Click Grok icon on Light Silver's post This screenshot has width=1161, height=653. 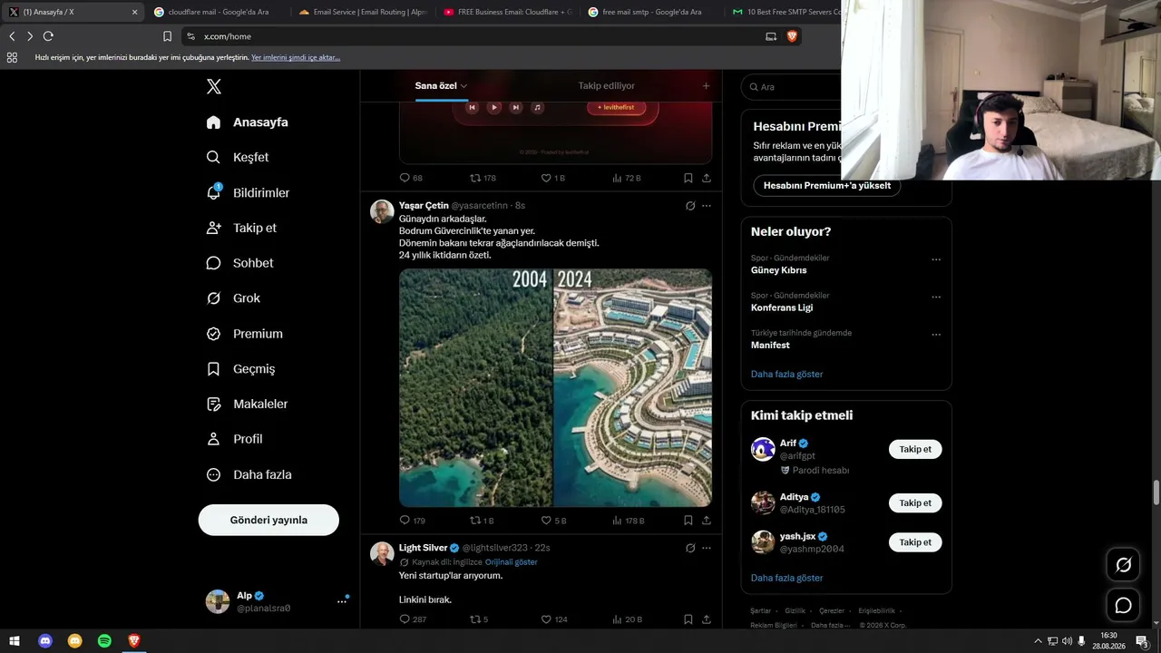coord(690,548)
